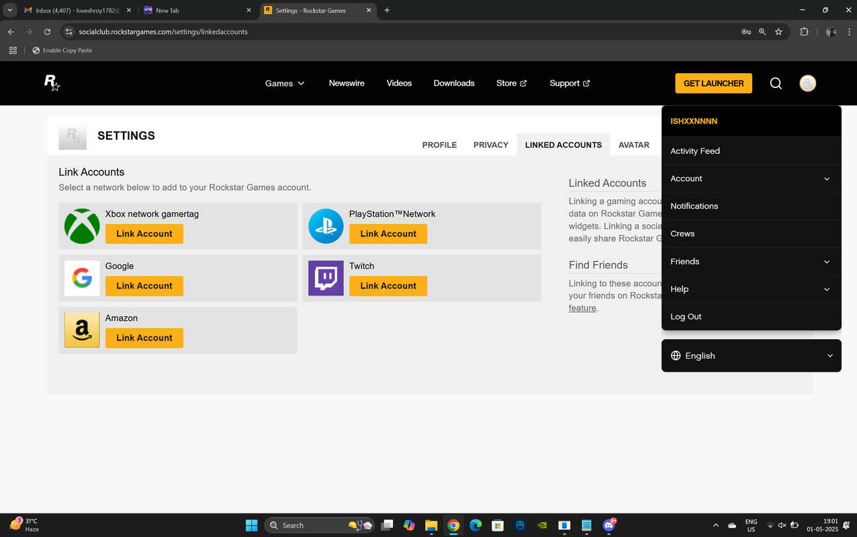
Task: Link the PlayStation Network account
Action: tap(388, 234)
